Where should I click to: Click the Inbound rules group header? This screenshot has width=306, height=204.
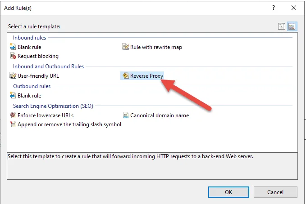[x=29, y=38]
